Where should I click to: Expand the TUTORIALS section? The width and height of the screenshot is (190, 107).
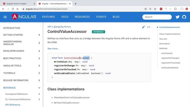[22, 73]
